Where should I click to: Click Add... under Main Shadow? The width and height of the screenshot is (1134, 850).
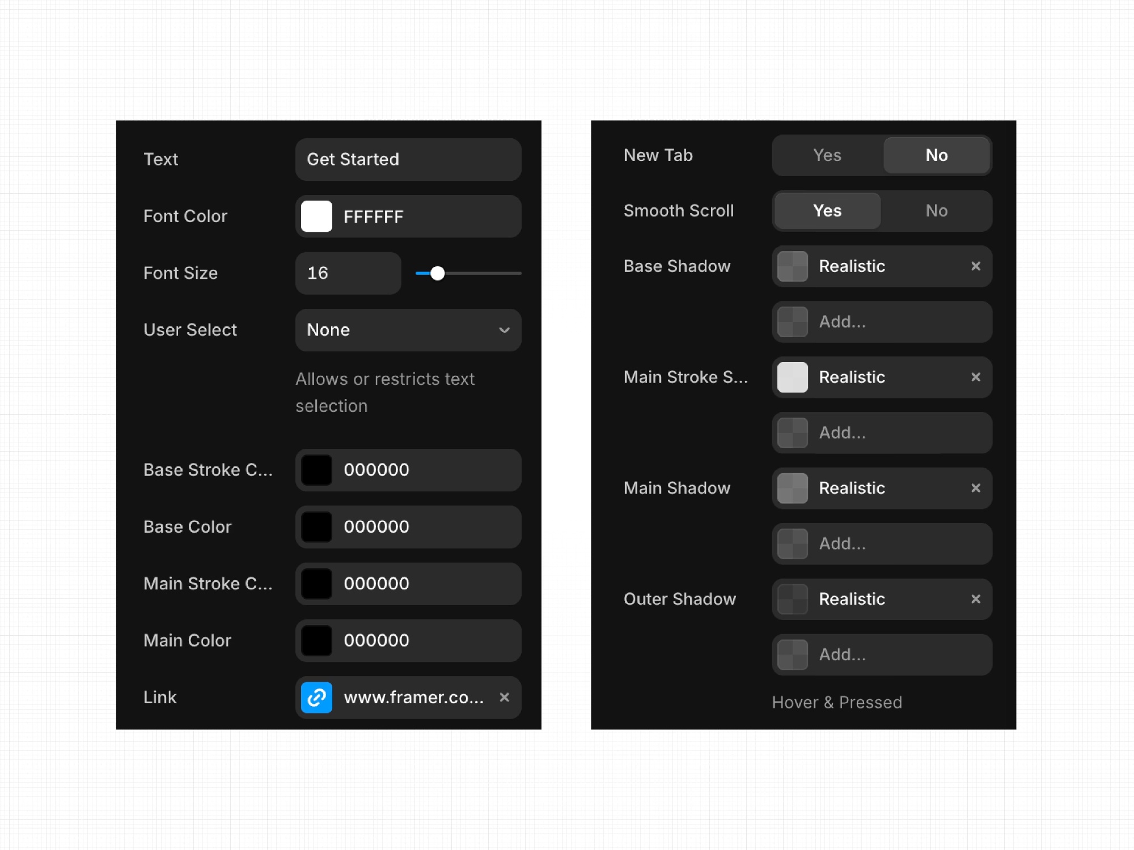pos(882,543)
